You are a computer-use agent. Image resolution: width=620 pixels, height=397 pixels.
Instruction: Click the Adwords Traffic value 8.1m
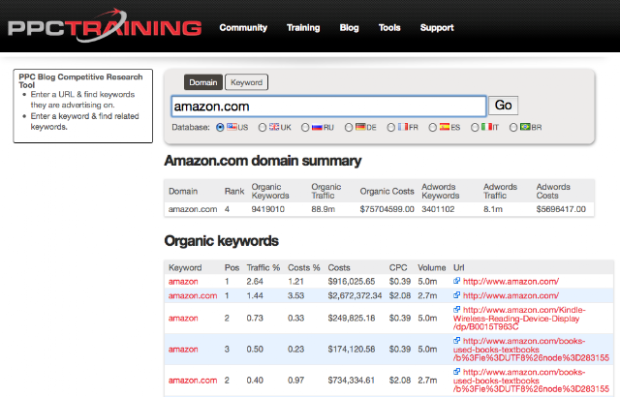click(x=493, y=209)
